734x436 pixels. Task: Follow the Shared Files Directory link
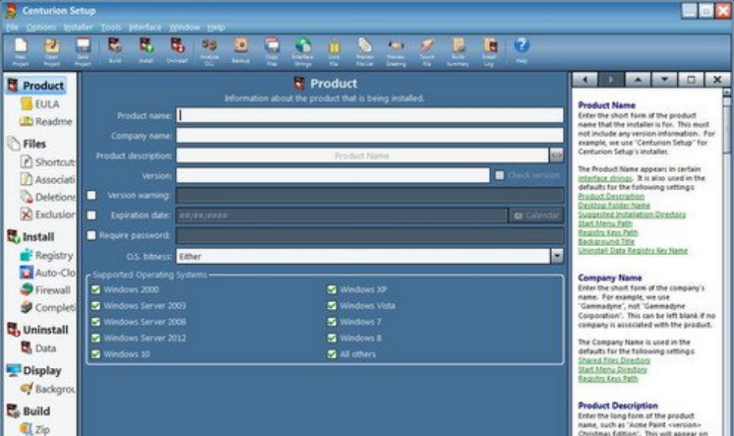(x=614, y=360)
